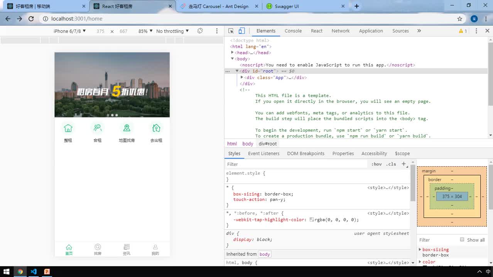Bookmark this page with the star icon
This screenshot has width=493, height=277.
click(459, 18)
